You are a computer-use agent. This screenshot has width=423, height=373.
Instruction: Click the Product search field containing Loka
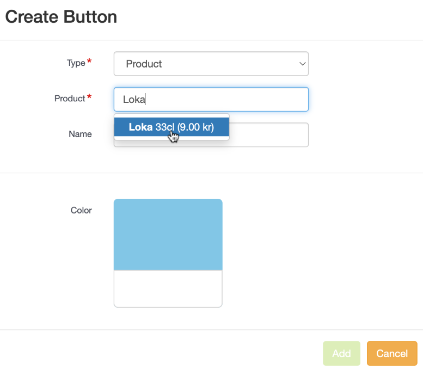tap(211, 99)
